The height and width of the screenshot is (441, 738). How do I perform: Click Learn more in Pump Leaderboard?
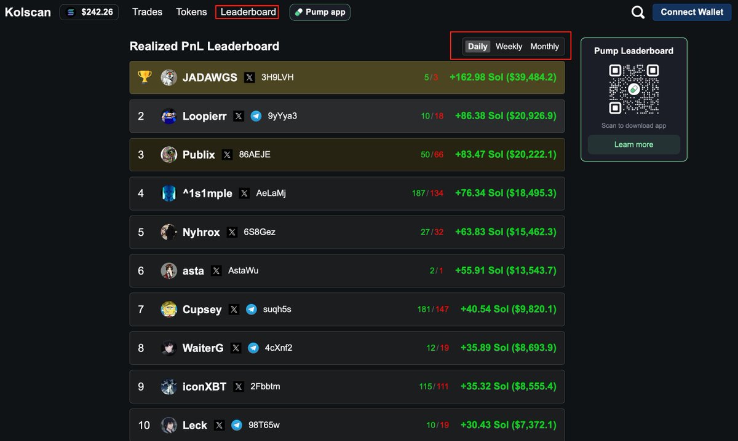633,144
